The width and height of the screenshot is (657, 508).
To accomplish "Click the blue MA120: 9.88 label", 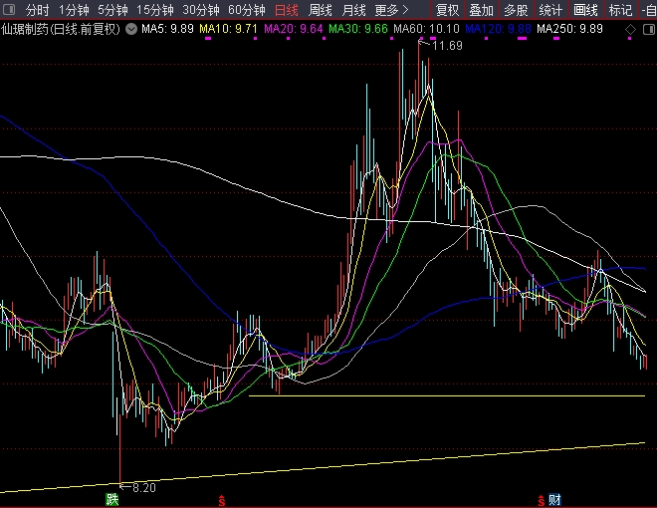I will (498, 29).
